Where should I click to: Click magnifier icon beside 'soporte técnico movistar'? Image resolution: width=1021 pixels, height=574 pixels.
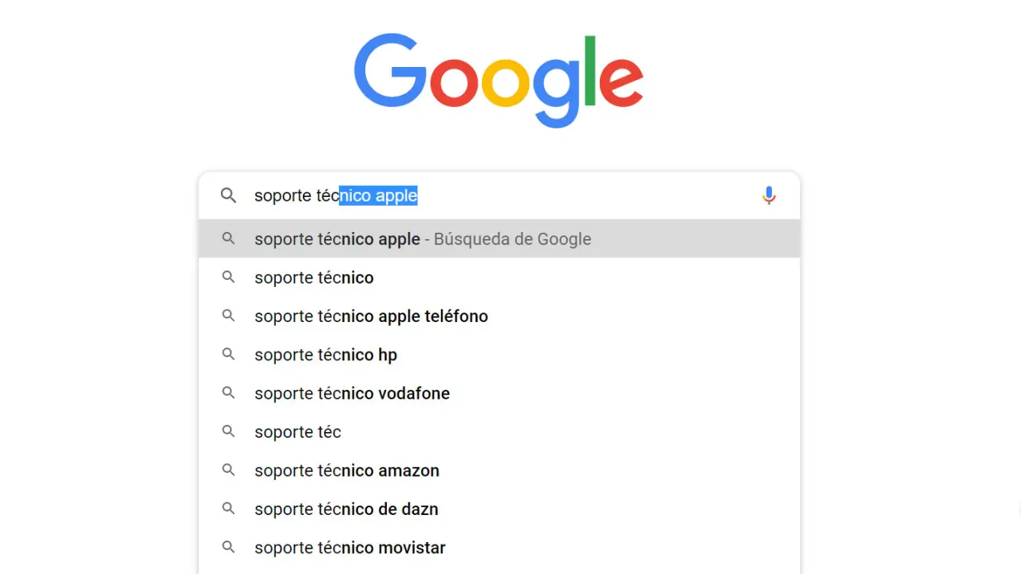coord(229,548)
